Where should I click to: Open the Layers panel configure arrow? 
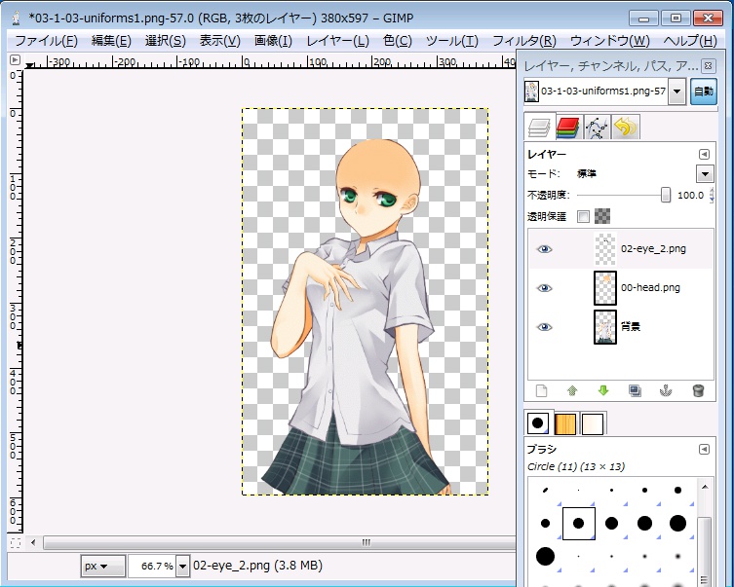(x=704, y=154)
